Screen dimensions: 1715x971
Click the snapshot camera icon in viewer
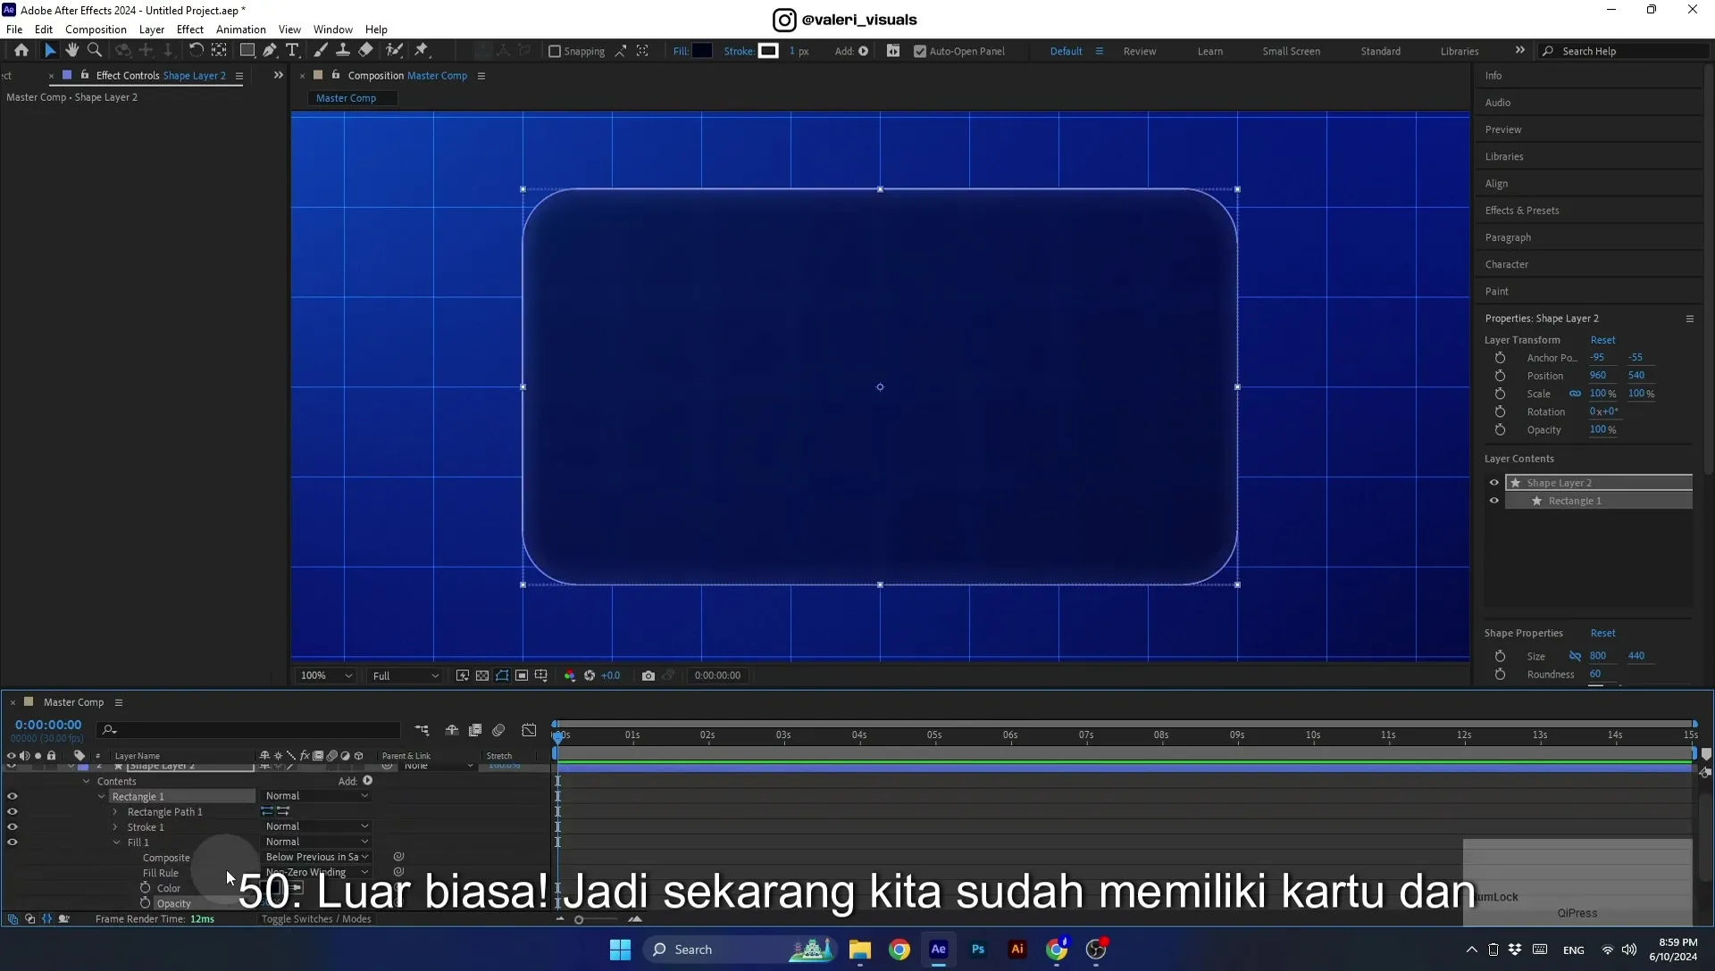(x=648, y=676)
